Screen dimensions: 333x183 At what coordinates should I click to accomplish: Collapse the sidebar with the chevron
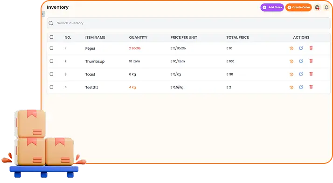(x=43, y=14)
